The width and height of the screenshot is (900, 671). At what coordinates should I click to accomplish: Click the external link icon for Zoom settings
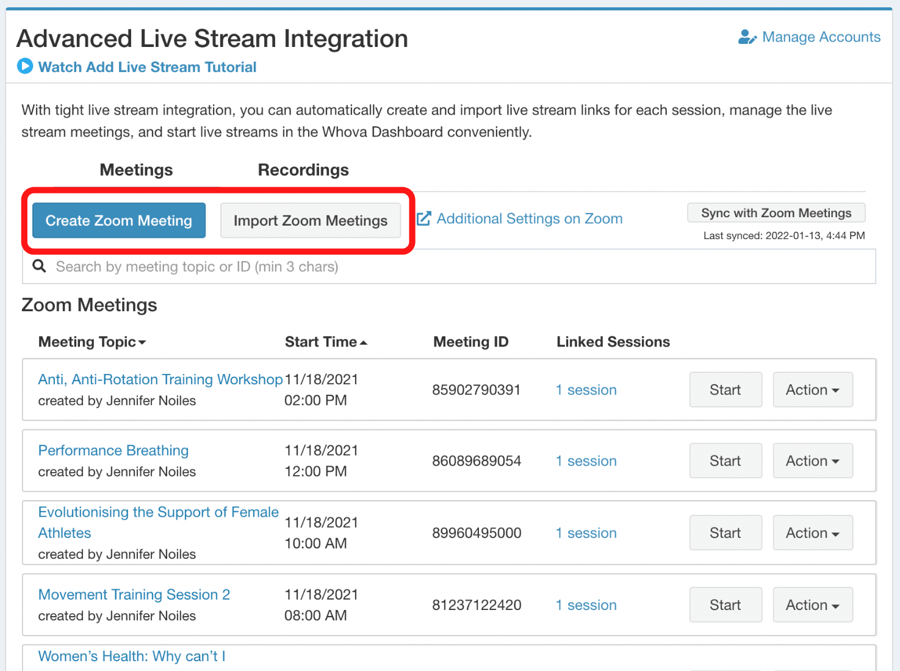424,218
